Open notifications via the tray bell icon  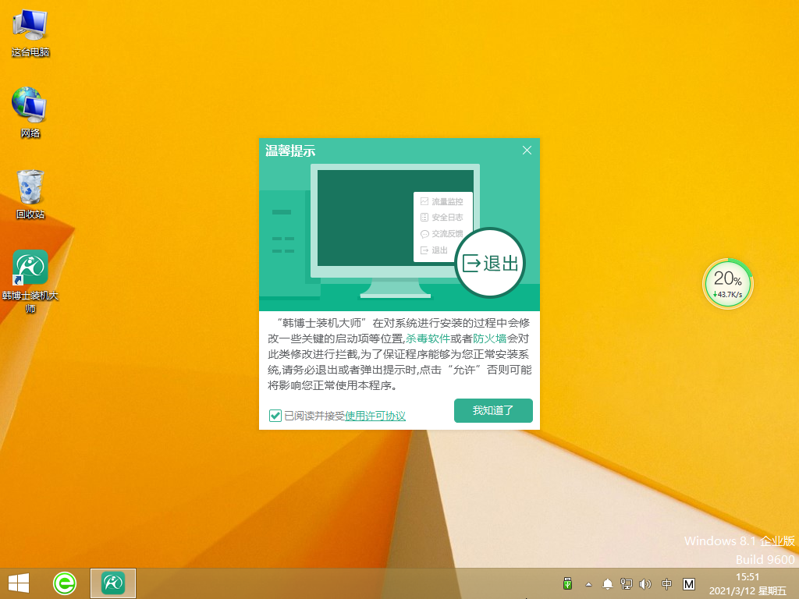click(607, 583)
